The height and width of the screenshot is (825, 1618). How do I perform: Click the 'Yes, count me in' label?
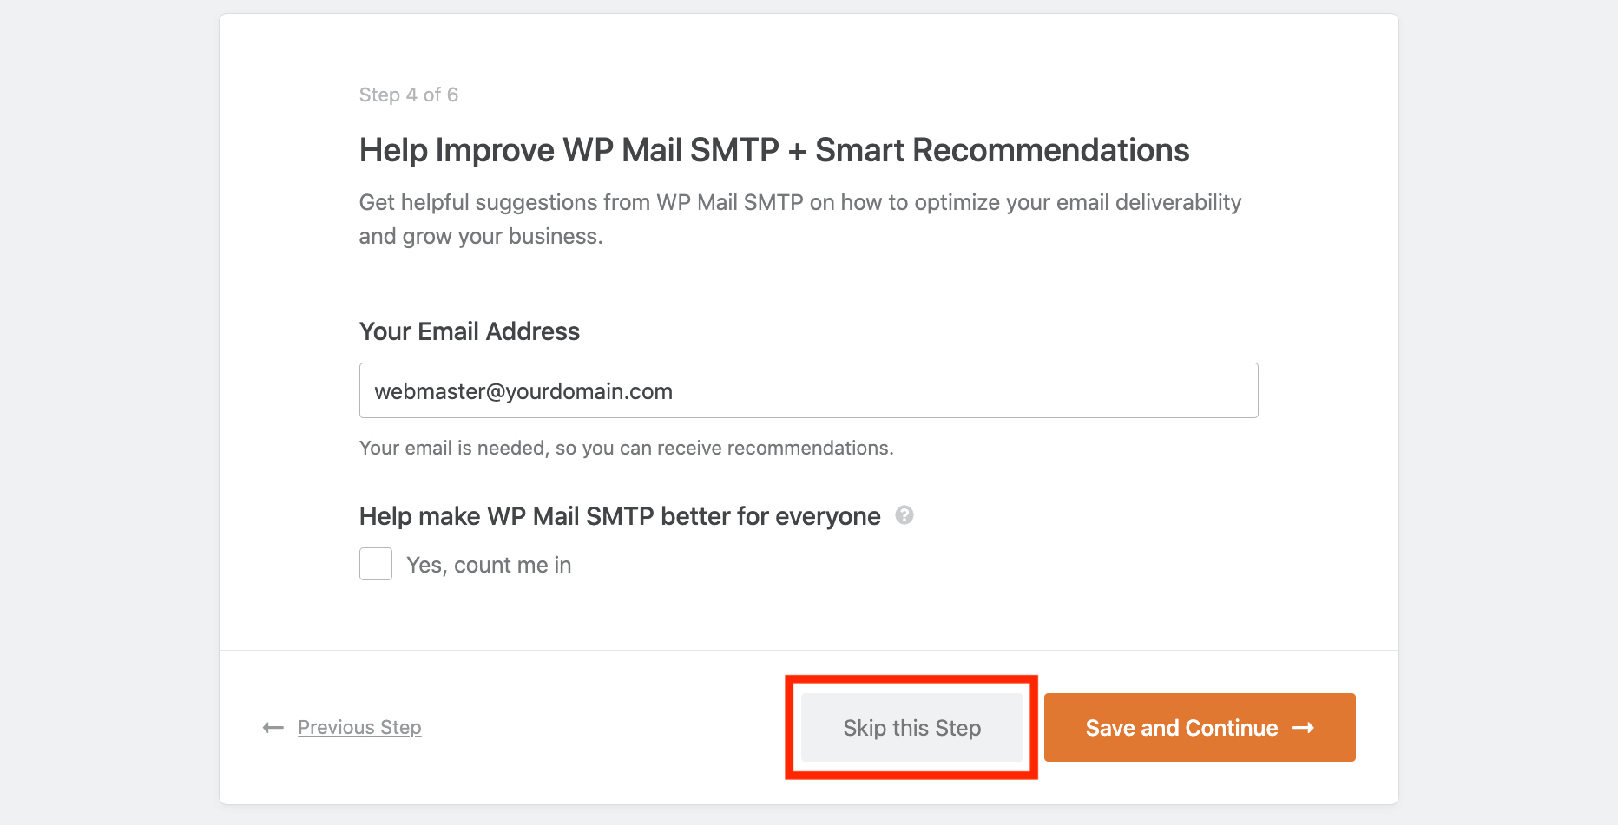pos(489,565)
